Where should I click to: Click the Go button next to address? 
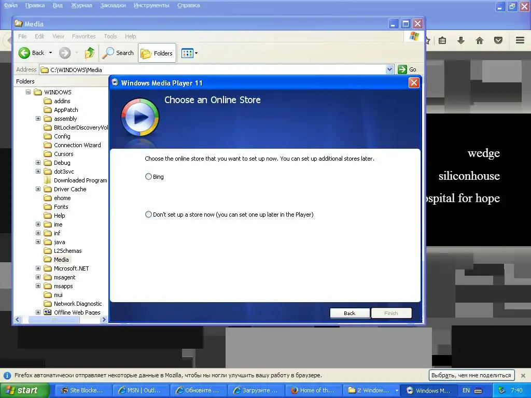(408, 69)
